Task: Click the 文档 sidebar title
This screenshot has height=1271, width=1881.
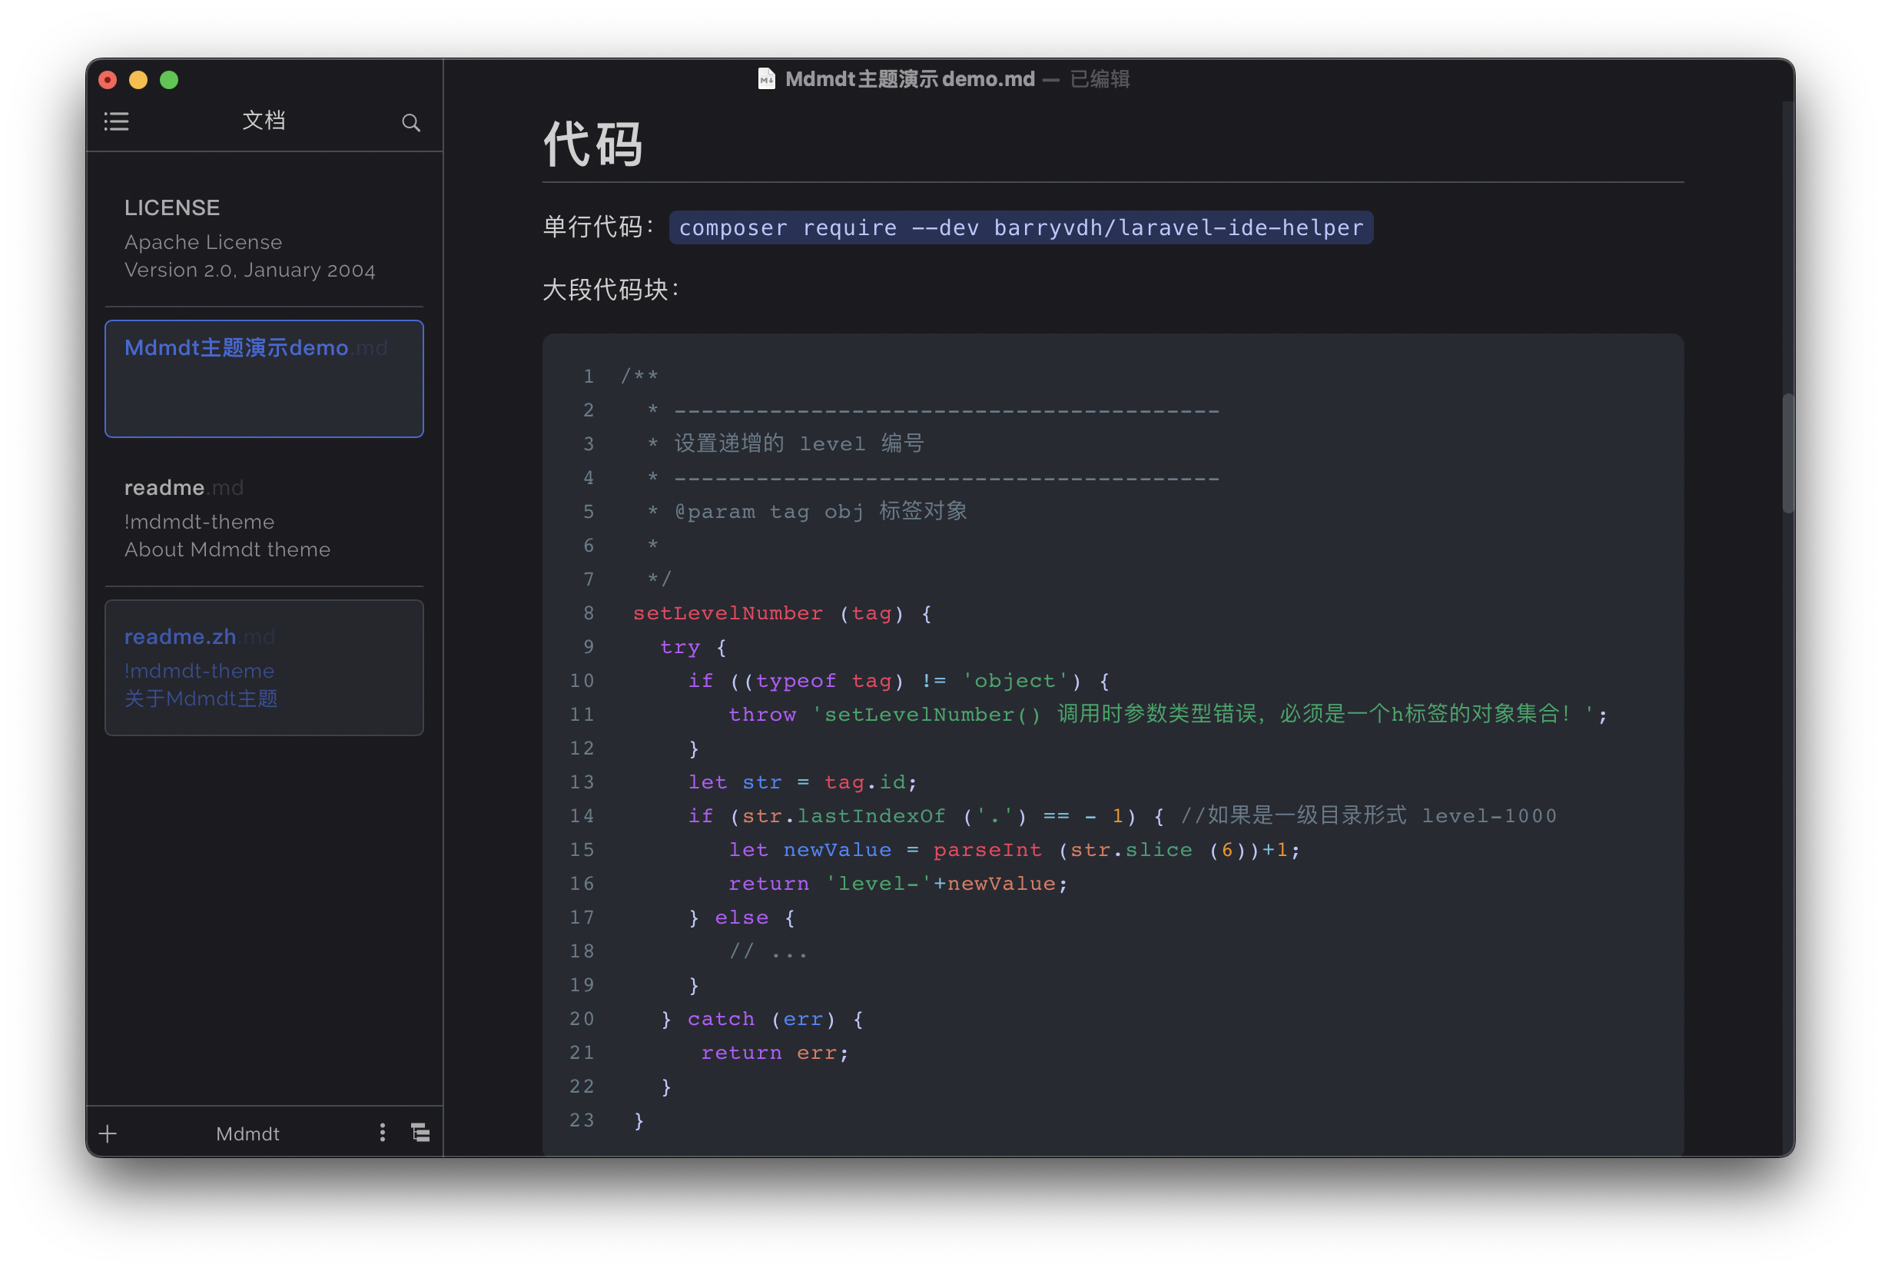Action: coord(264,121)
